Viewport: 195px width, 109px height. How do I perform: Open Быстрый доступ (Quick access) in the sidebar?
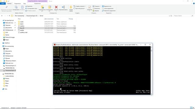(8, 20)
